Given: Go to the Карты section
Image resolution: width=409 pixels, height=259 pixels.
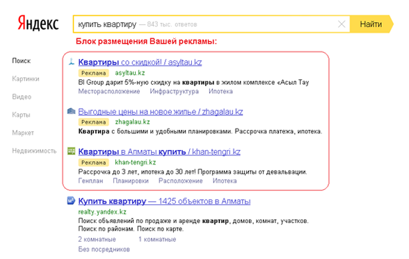Looking at the screenshot, I should coord(21,115).
